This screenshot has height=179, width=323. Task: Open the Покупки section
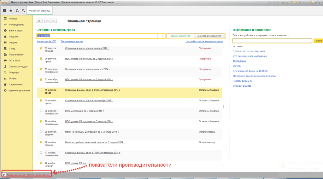point(13,42)
